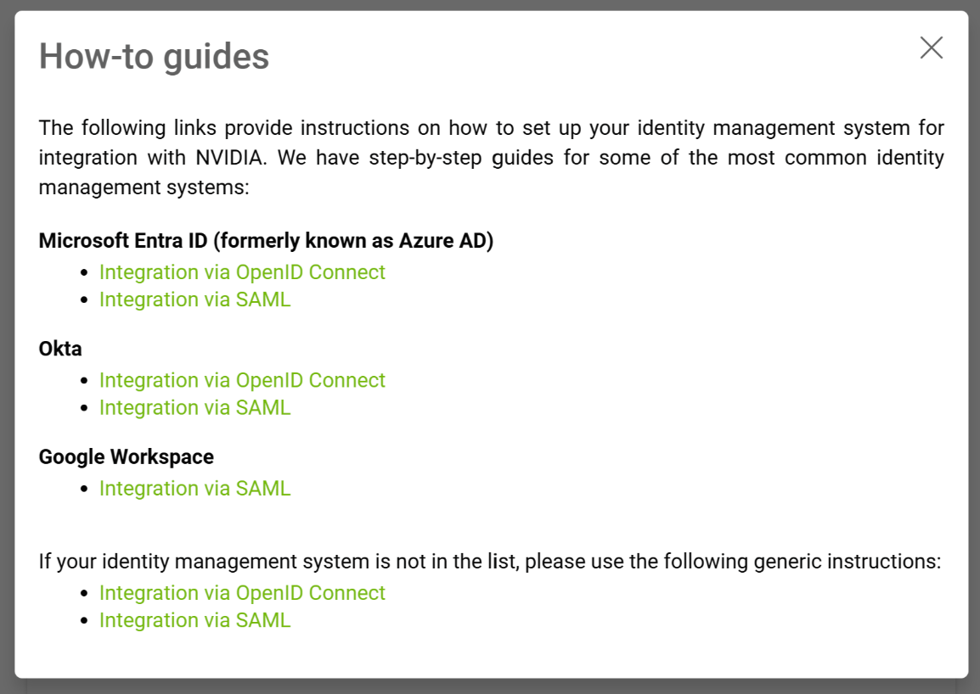Open generic SAML integration instructions
The image size is (980, 694).
tap(194, 620)
